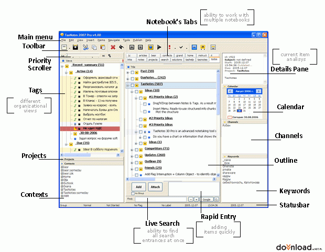Select the @Home context entry
Image resolution: width=325 pixels, height=252 pixels.
(66, 176)
